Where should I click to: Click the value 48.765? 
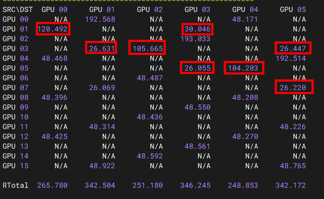pos(293,166)
